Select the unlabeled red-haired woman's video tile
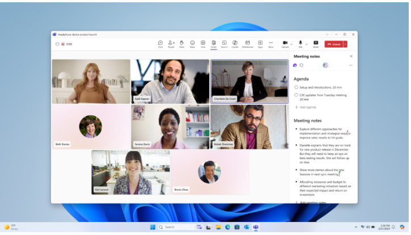Screen dimensions: 411x235 click(91, 82)
